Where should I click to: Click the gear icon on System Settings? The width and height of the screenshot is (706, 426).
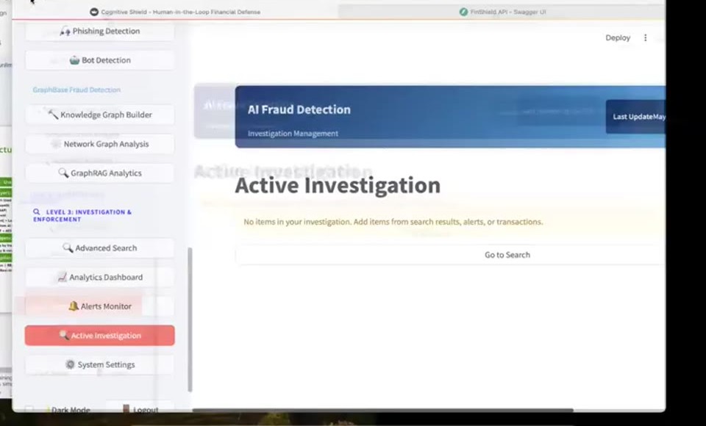[71, 364]
